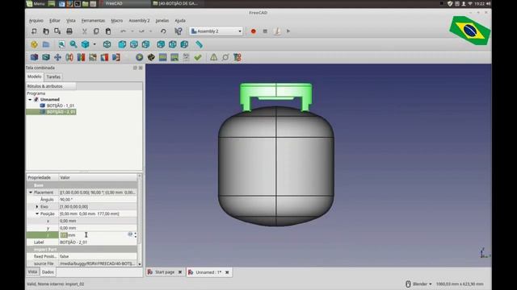Open the Janelas menu
The image size is (517, 290).
[162, 20]
